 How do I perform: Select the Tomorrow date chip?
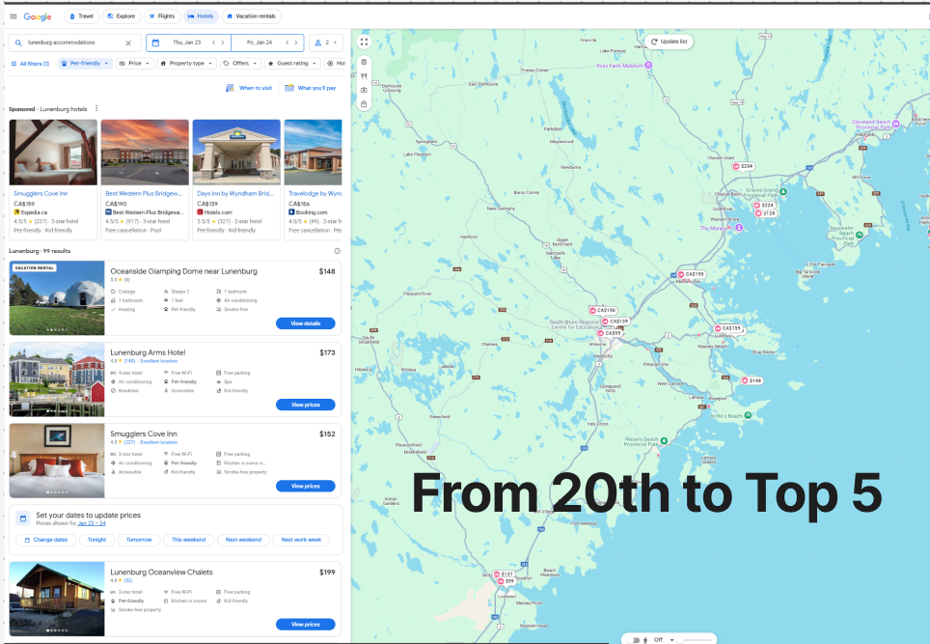pyautogui.click(x=139, y=540)
